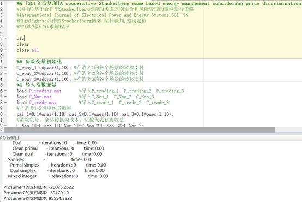Click the file name C_Non.mat
The image size is (302, 202).
(x=40, y=97)
